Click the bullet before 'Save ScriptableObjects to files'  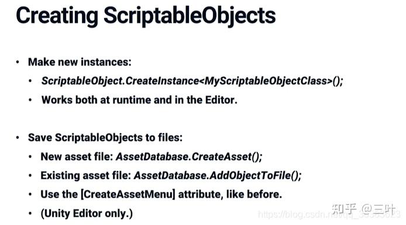pos(18,137)
